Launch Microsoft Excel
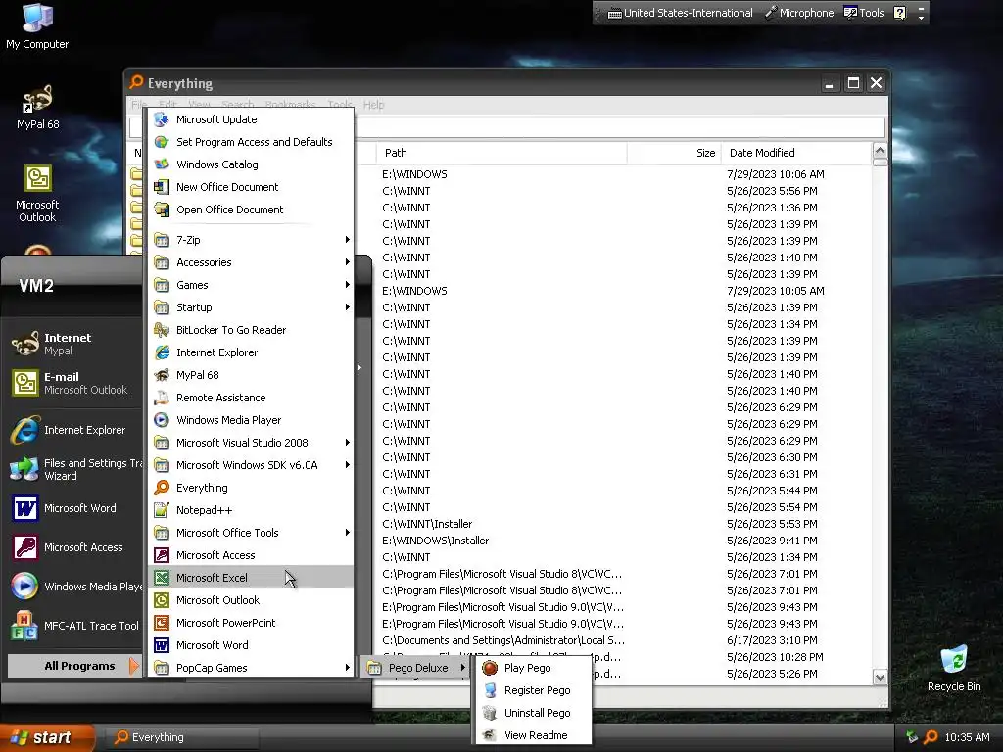The width and height of the screenshot is (1003, 752). pos(251,578)
